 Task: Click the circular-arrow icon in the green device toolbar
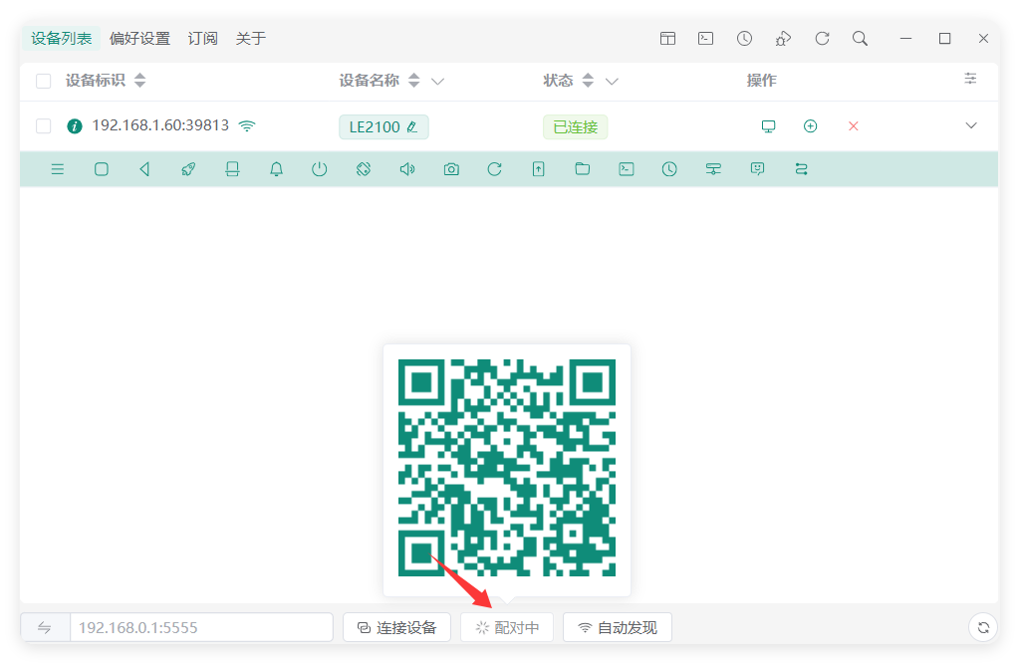point(494,169)
